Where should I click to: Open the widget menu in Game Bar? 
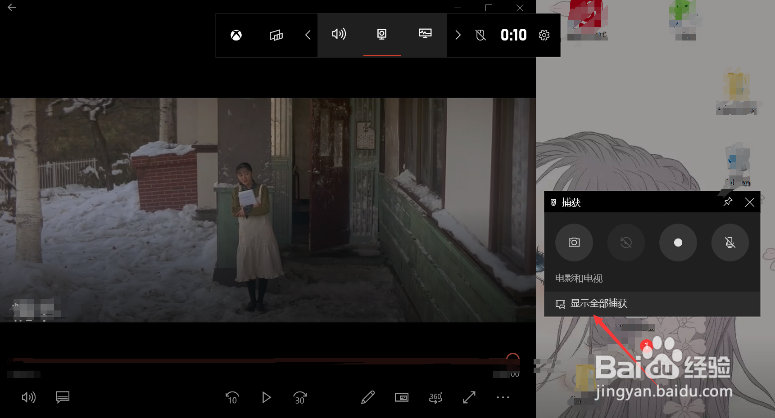(276, 35)
